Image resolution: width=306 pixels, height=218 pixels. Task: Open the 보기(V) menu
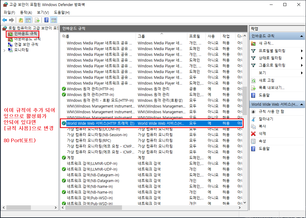pos(43,13)
